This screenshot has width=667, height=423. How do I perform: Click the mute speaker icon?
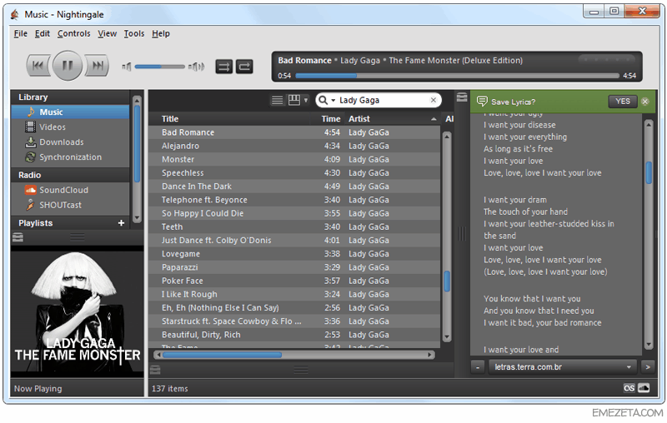pyautogui.click(x=127, y=67)
